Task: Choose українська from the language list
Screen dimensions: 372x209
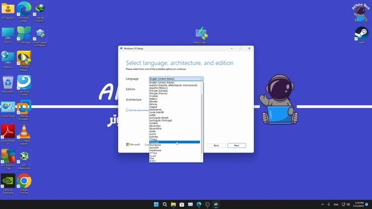Action: click(x=175, y=150)
